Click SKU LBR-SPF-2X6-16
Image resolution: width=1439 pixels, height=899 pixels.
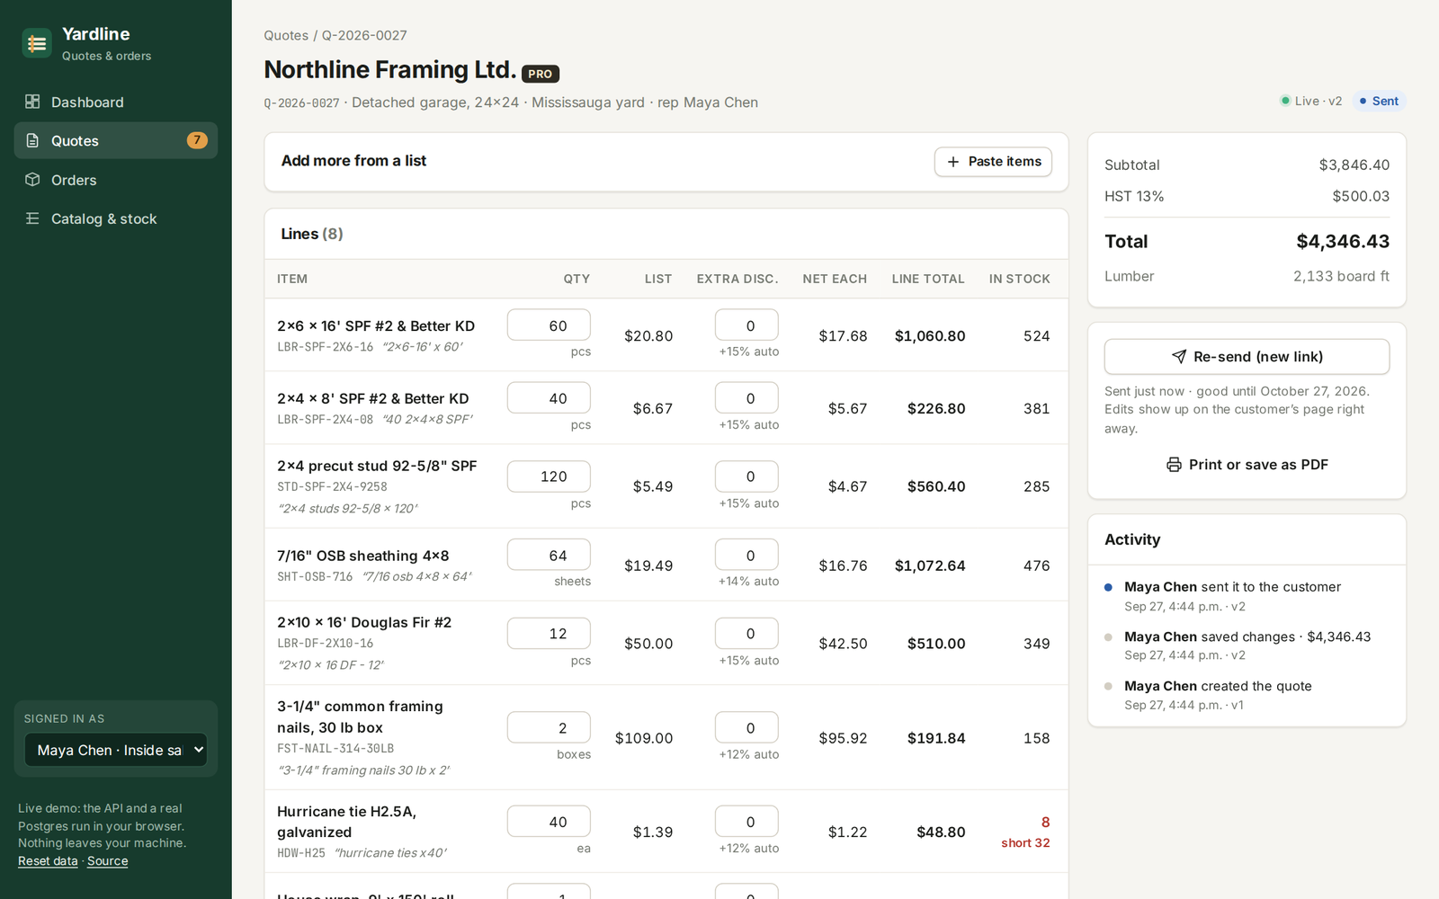click(x=325, y=347)
